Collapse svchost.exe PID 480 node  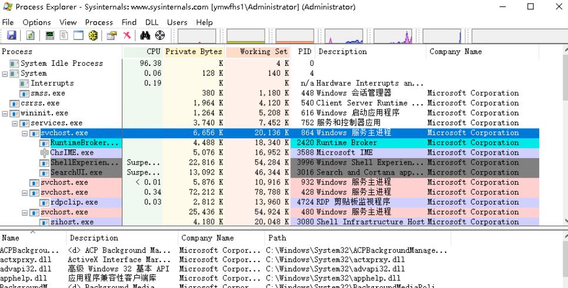pyautogui.click(x=25, y=213)
